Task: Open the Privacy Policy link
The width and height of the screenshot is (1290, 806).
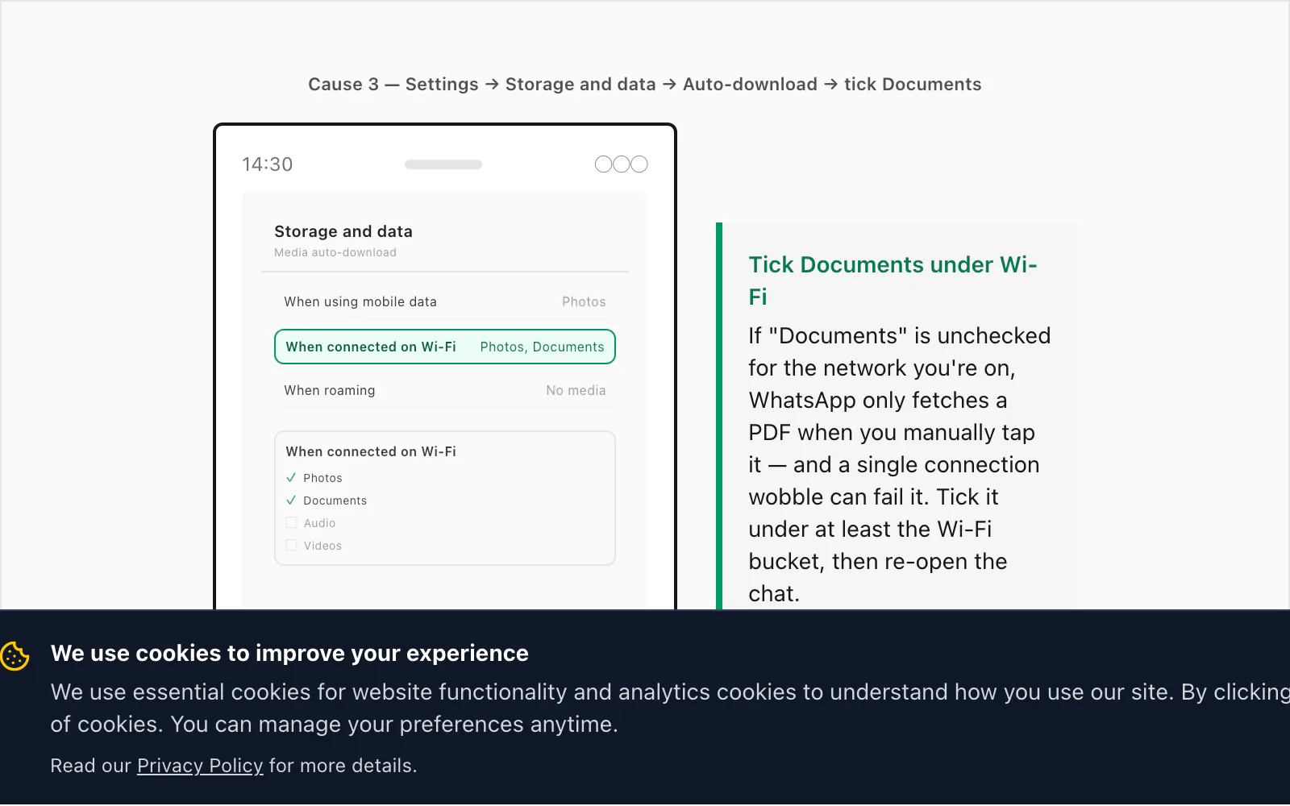Action: pyautogui.click(x=200, y=766)
